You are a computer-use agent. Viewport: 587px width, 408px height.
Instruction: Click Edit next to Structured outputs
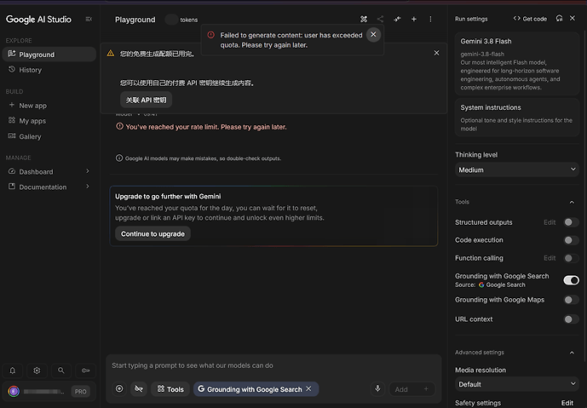(550, 222)
